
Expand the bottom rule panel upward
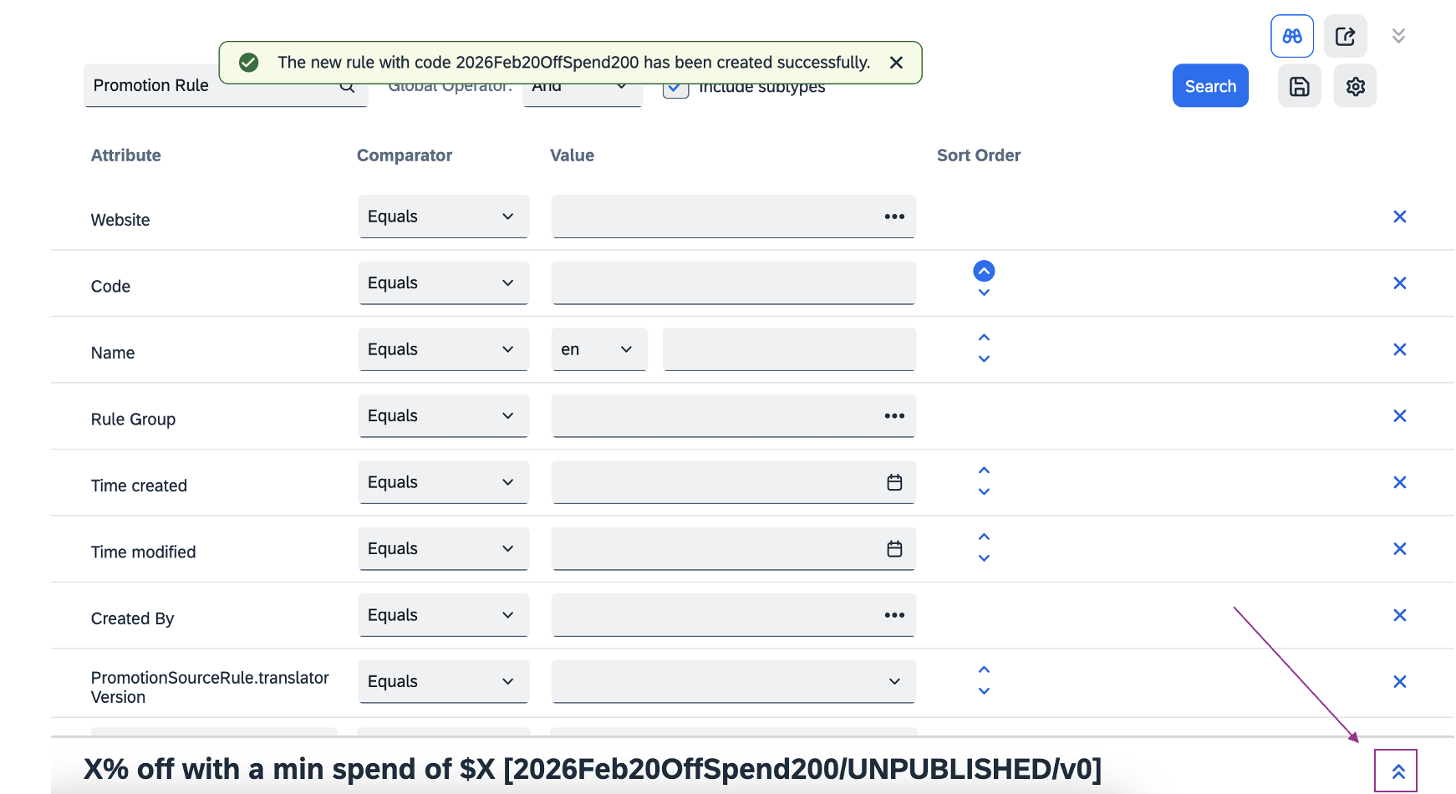[1397, 771]
